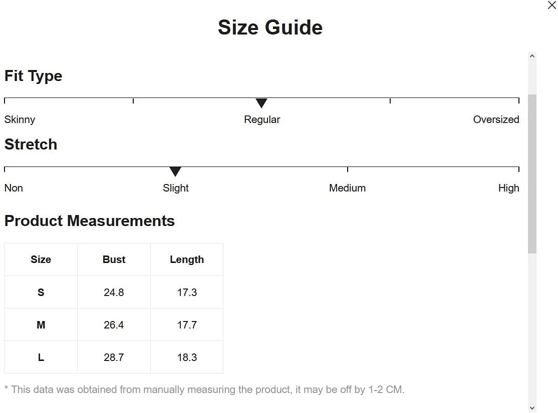Click the Skinny fit label
Viewport: 558px width, 413px height.
tap(20, 119)
